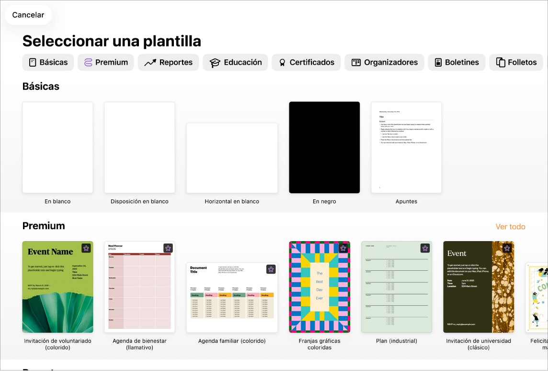Open the Apuntes template
The height and width of the screenshot is (371, 548).
coord(406,147)
